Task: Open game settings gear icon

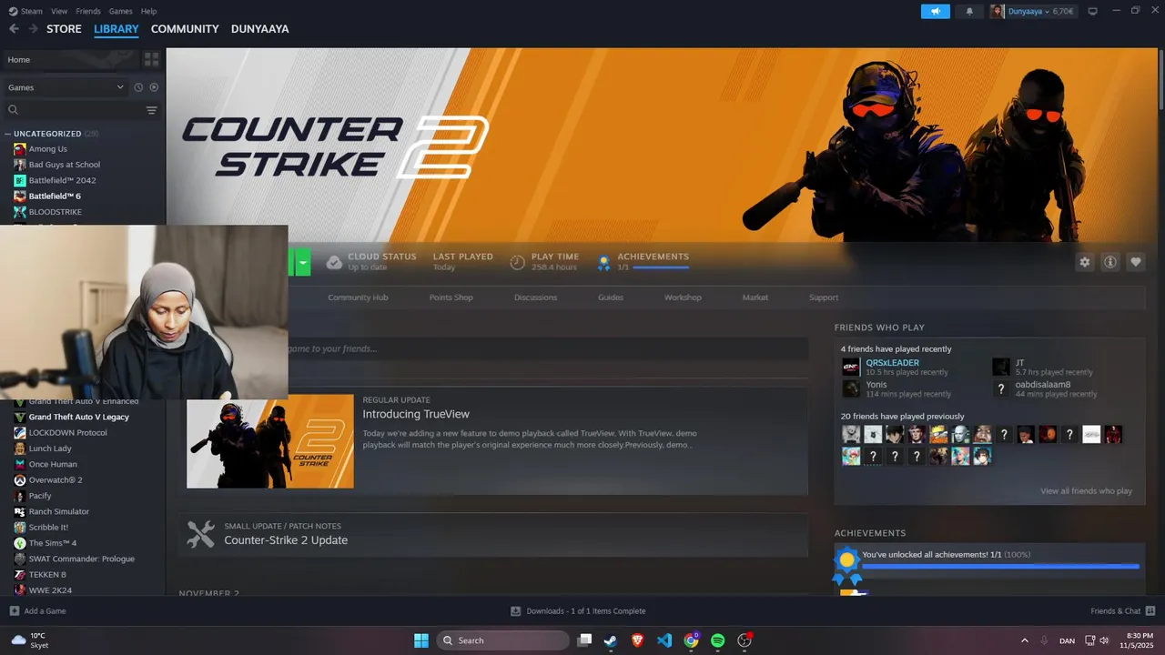Action: click(x=1085, y=262)
